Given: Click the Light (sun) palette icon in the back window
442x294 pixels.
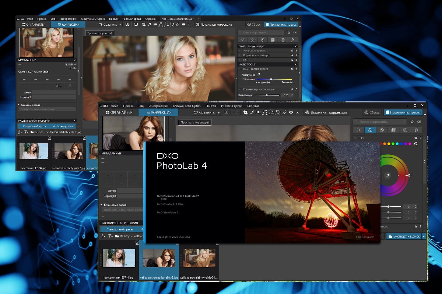Looking at the screenshot, I should pyautogui.click(x=242, y=40).
